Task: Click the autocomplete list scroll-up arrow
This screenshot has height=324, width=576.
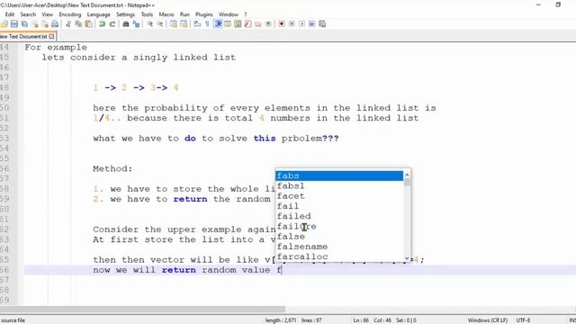Action: [407, 175]
